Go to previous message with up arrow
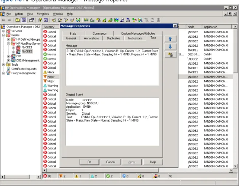Image resolution: width=239 pixels, height=188 pixels. (170, 39)
